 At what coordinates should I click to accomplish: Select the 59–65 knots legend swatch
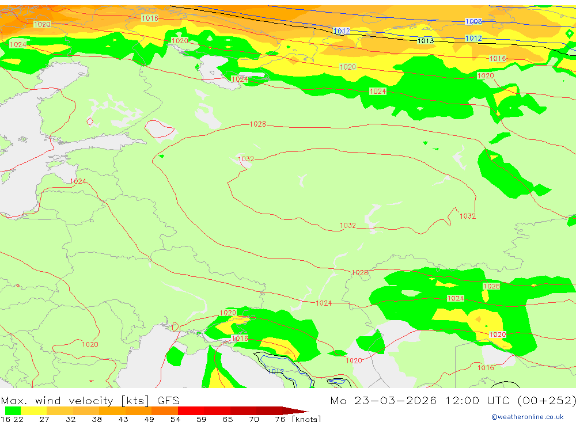click(217, 410)
